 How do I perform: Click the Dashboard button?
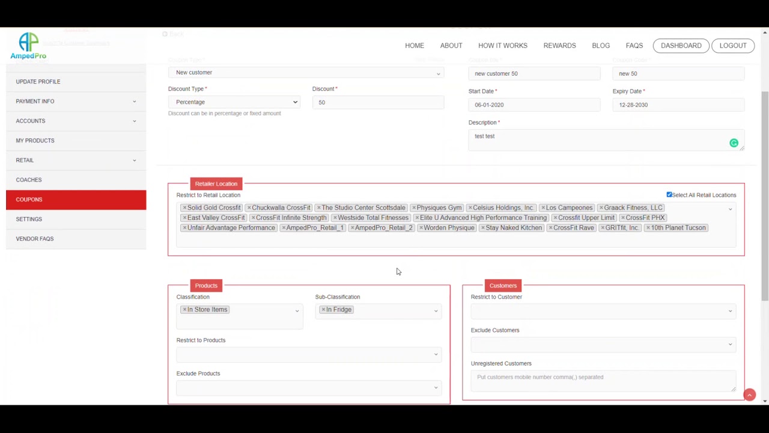click(681, 46)
